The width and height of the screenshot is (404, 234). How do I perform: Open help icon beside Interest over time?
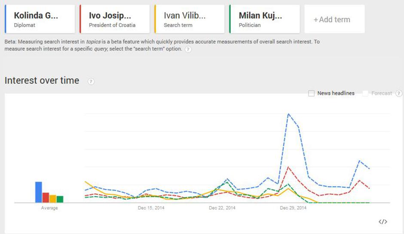(x=91, y=82)
